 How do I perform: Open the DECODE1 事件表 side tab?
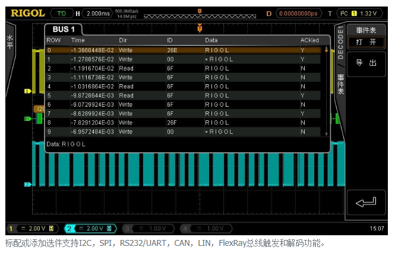[340, 61]
